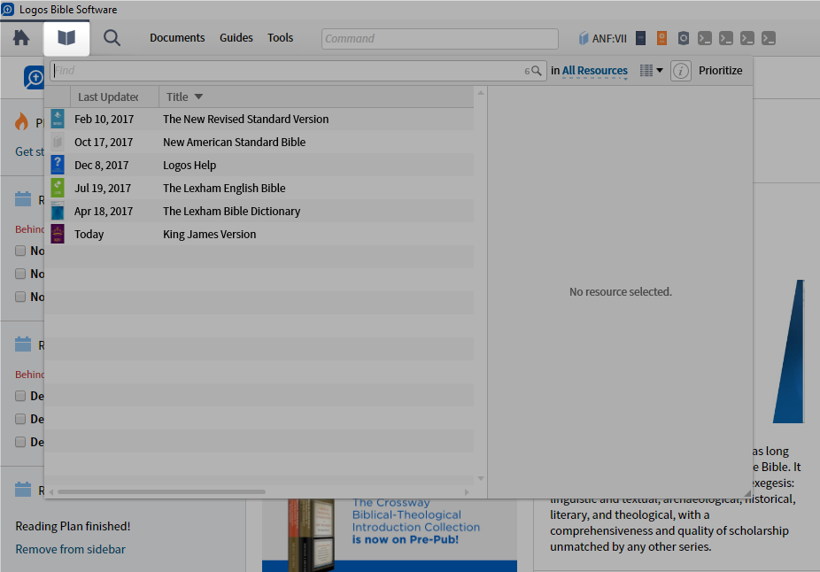Viewport: 820px width, 572px height.
Task: Click the New Revised Standard Version cover icon
Action: click(58, 119)
